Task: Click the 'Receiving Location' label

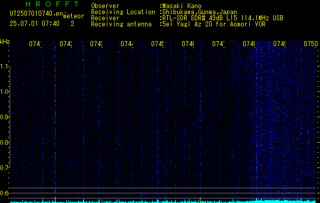Action: (x=123, y=12)
